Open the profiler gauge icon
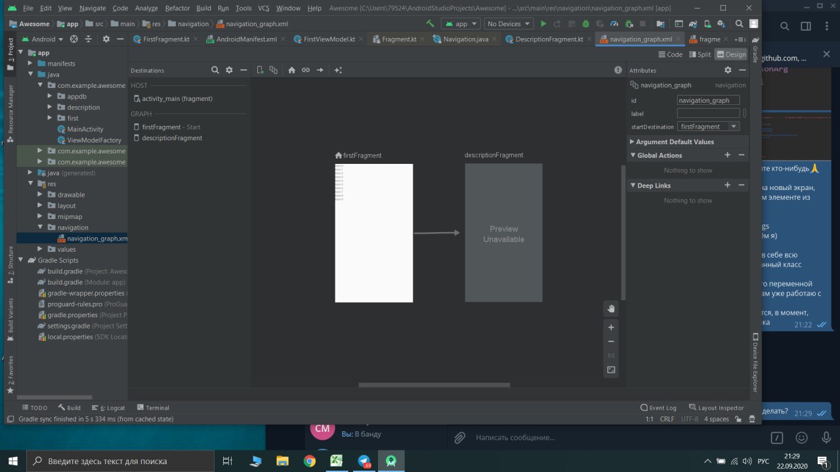840x472 pixels. 614,24
